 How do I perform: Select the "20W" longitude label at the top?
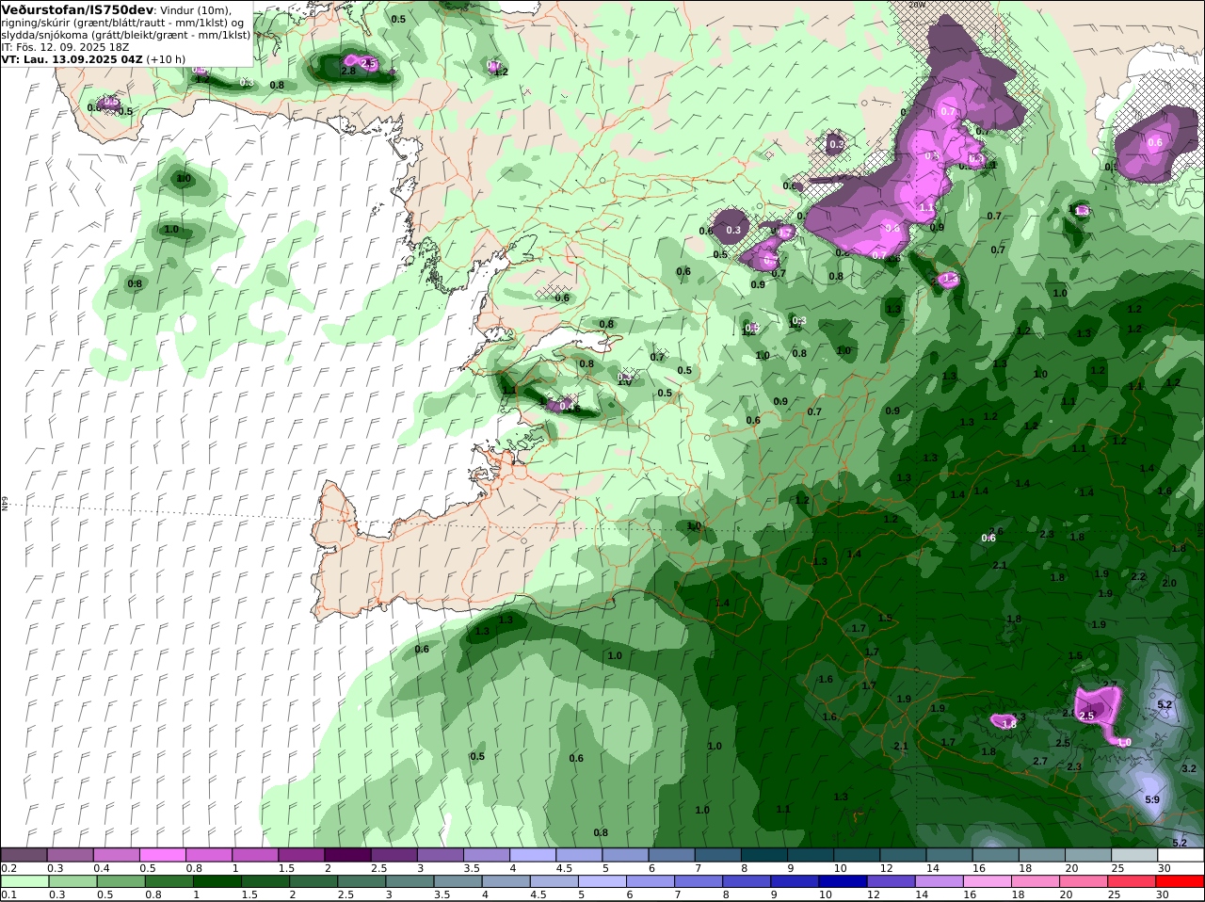pos(919,5)
